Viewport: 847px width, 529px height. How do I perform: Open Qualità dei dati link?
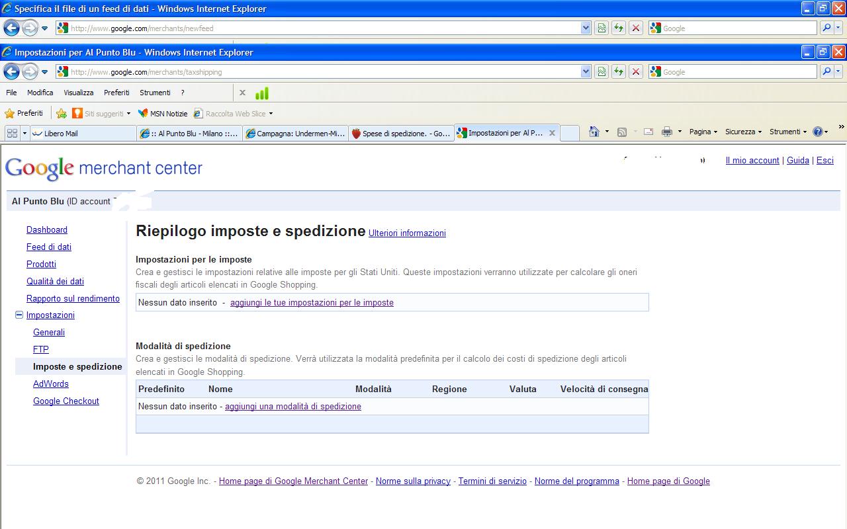tap(55, 281)
